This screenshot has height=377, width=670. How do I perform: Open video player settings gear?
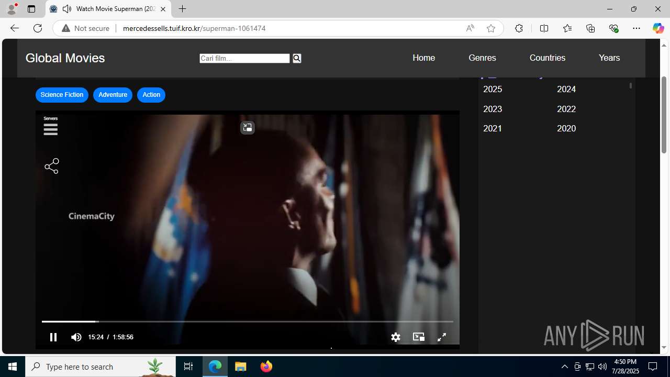click(396, 337)
